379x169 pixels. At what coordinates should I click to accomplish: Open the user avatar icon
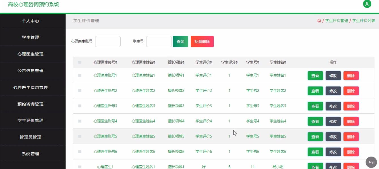[367, 4]
